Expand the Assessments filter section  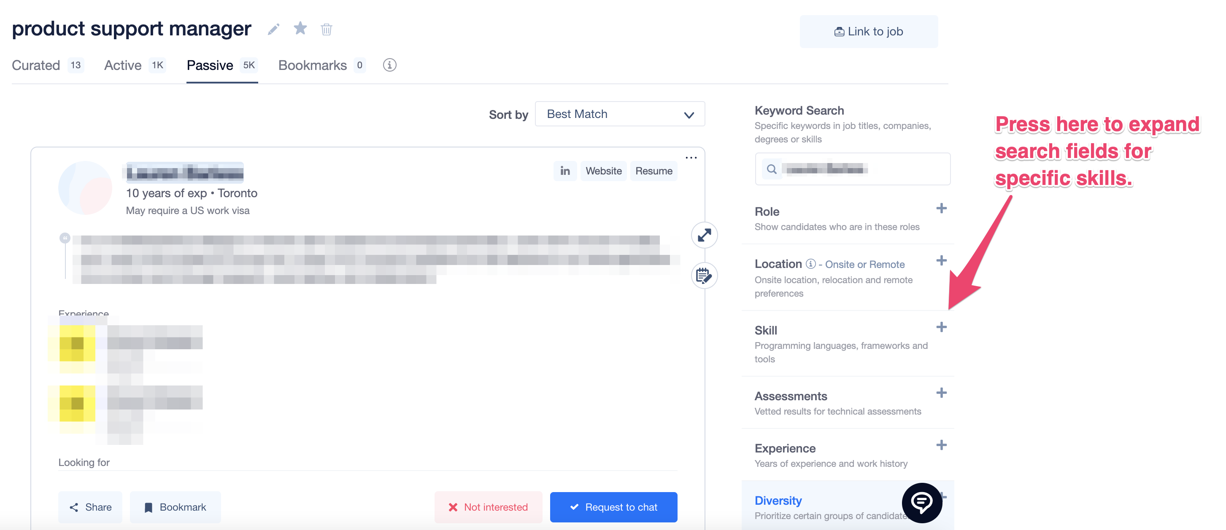(941, 393)
